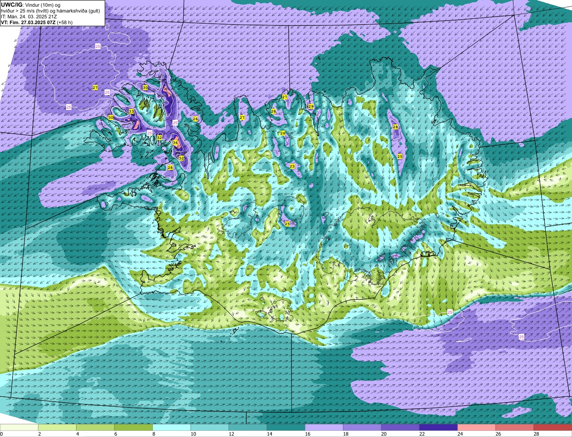Click the 22–24 m/s deep indigo legend swatch
The image size is (572, 437).
pyautogui.click(x=438, y=427)
